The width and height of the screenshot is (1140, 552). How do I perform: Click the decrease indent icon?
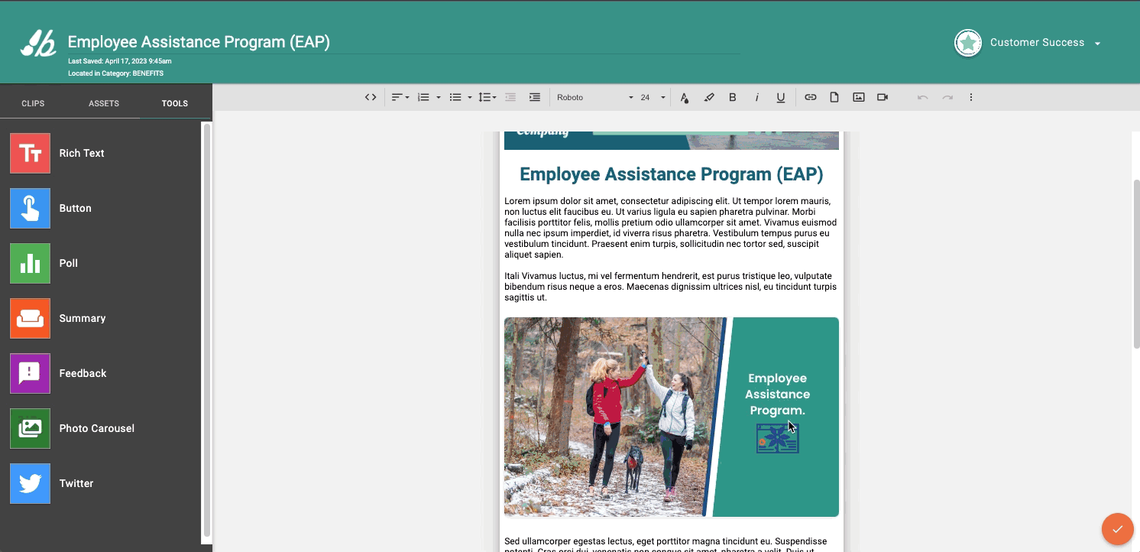click(510, 97)
